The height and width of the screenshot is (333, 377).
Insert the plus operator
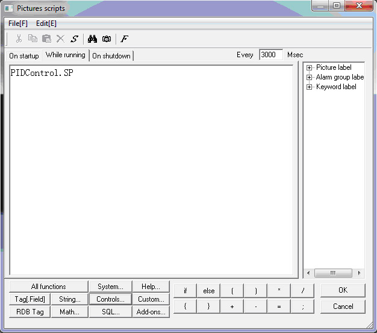tap(232, 307)
